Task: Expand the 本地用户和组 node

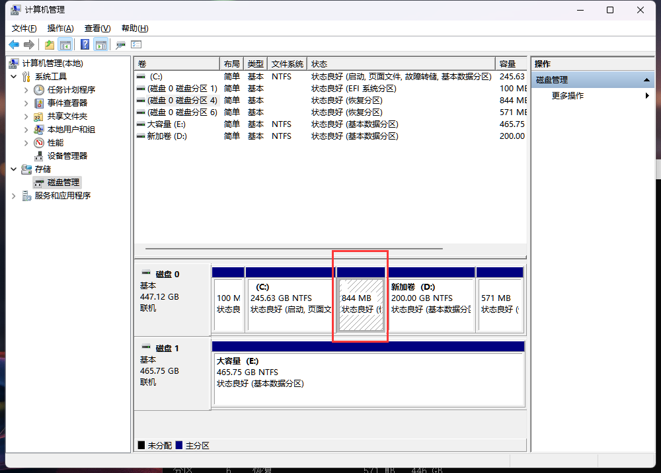Action: tap(26, 130)
